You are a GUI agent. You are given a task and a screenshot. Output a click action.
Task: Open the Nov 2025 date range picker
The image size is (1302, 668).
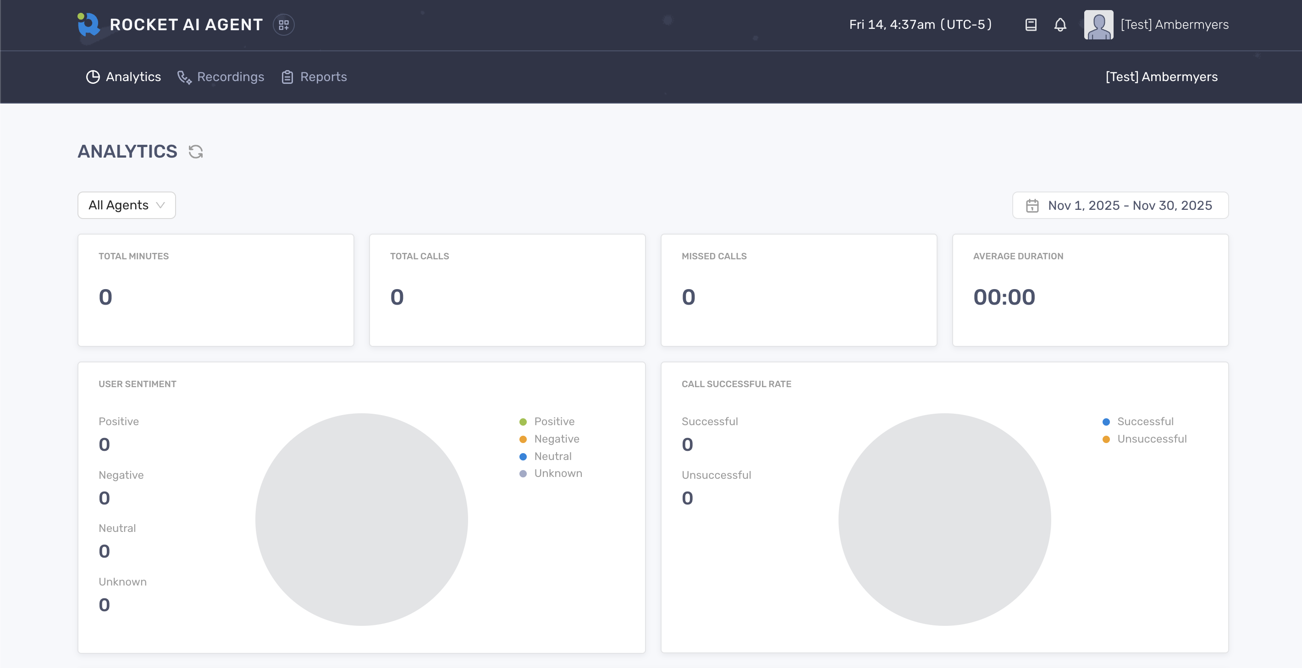point(1129,206)
